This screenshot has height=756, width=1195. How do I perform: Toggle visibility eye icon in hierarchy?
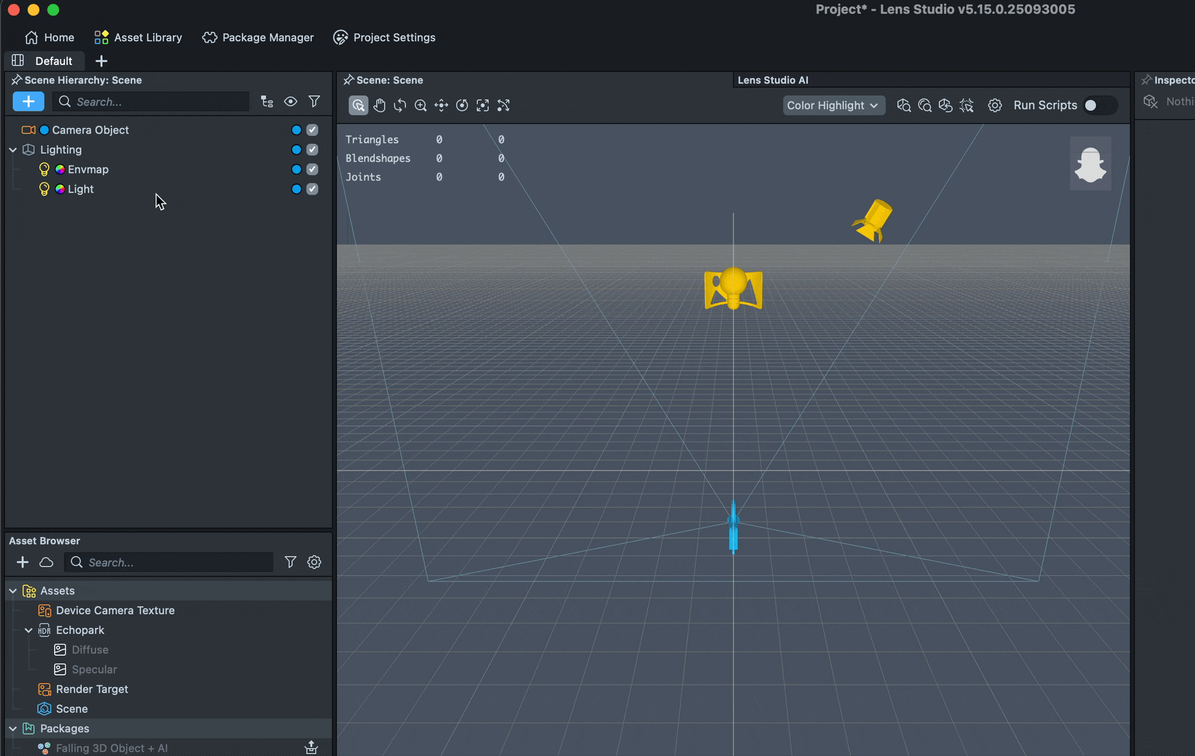coord(290,101)
